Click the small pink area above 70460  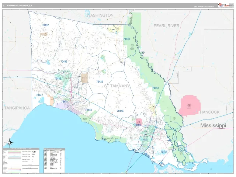coord(139,121)
